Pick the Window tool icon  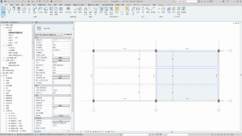19,10
